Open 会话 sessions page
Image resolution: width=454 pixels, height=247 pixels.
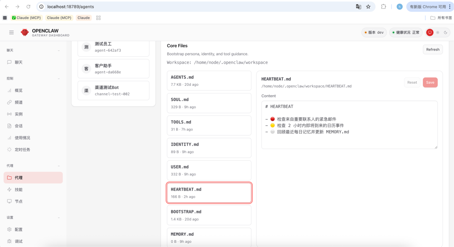click(x=33, y=126)
